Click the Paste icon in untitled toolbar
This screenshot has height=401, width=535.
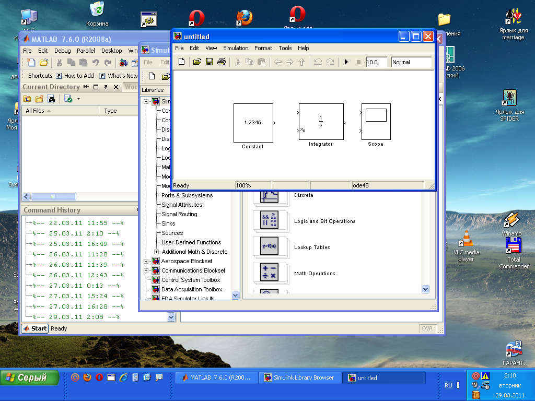(261, 62)
